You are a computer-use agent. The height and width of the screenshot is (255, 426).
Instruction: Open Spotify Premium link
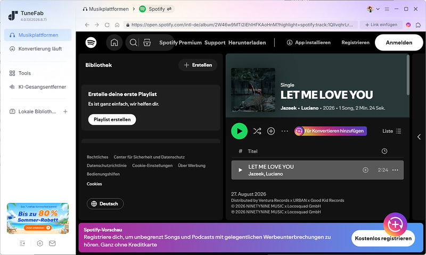pos(181,42)
